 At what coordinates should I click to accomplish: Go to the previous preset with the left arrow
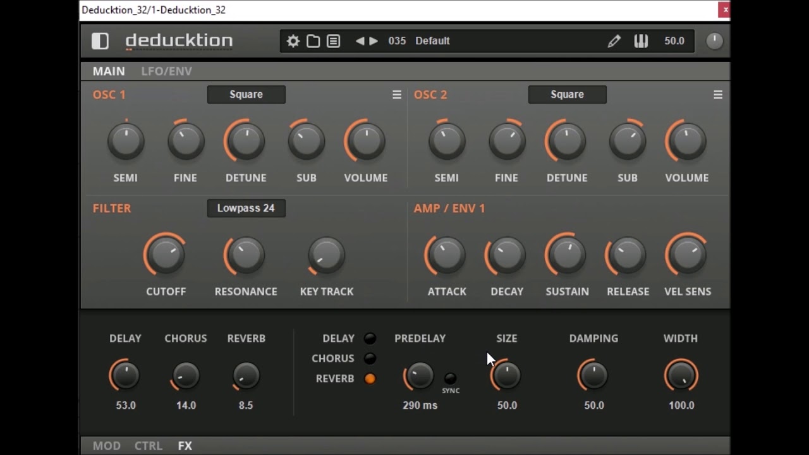coord(360,41)
